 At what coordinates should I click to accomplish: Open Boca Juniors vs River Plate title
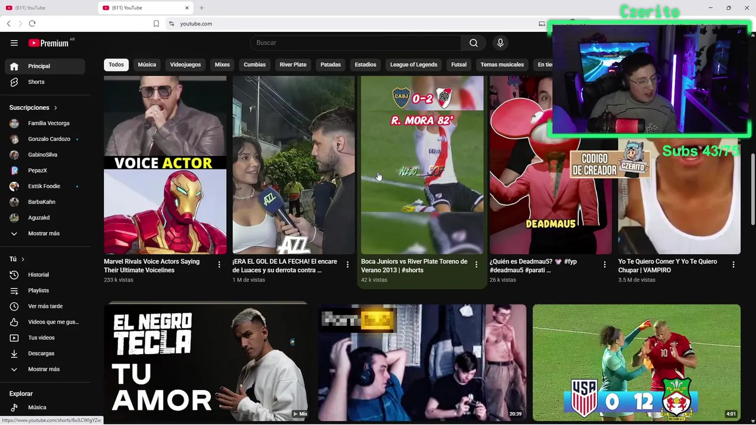(x=414, y=266)
